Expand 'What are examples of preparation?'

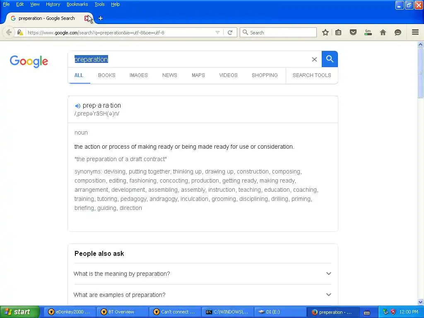202,295
